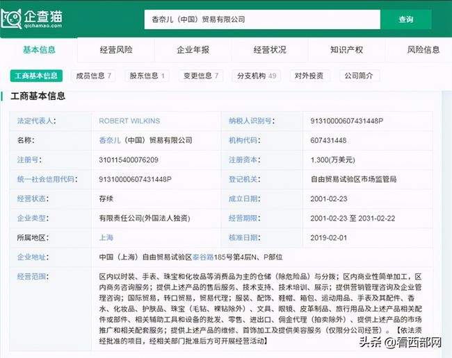Click the taxpayer ID value 91310000607431448P
Image resolution: width=452 pixels, height=358 pixels.
(x=347, y=121)
